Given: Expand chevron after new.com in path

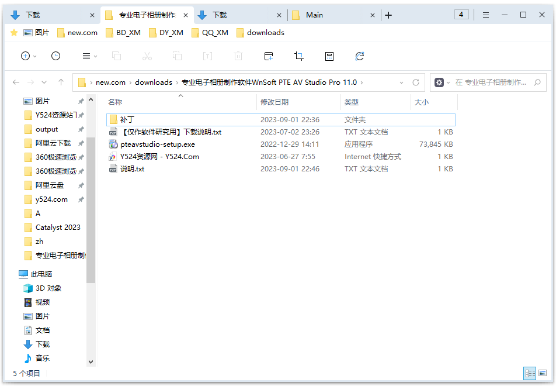Looking at the screenshot, I should click(130, 82).
